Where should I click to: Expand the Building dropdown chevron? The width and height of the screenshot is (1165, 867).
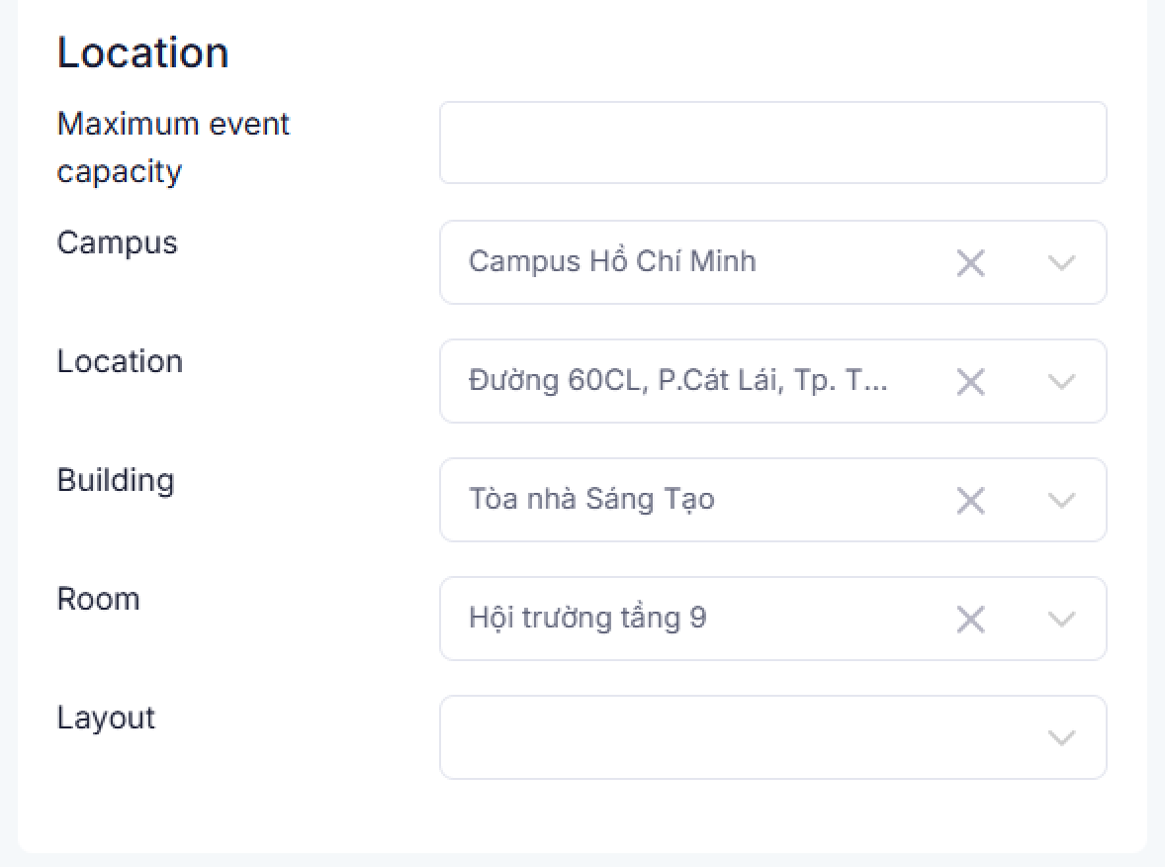click(x=1061, y=501)
